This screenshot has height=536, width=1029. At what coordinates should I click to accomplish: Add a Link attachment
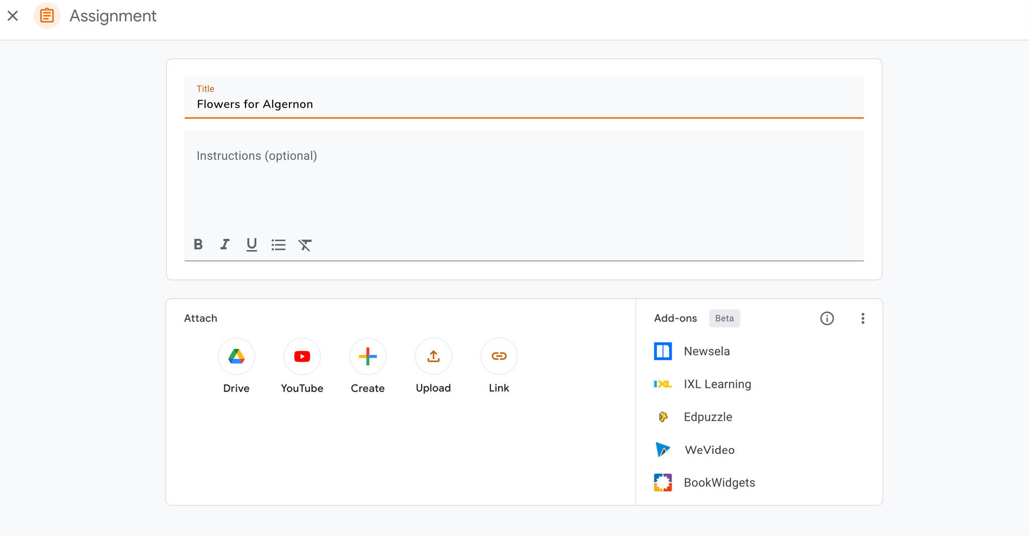coord(499,356)
